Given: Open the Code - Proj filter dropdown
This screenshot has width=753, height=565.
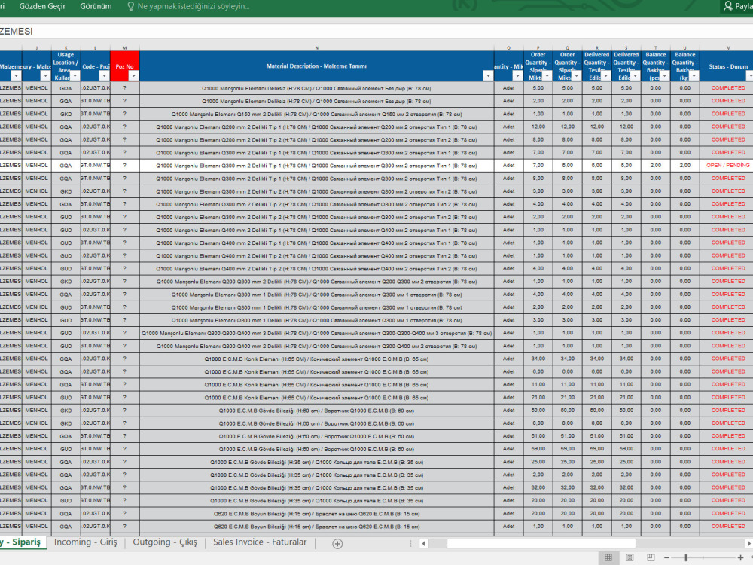Looking at the screenshot, I should click(x=104, y=76).
